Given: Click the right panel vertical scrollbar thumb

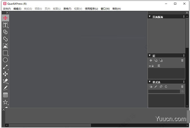Looking at the screenshot, I should pos(187,33).
